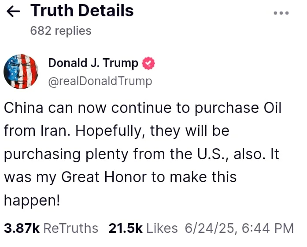The height and width of the screenshot is (247, 307).
Task: Click the Donald J. Trump display name
Action: (93, 63)
